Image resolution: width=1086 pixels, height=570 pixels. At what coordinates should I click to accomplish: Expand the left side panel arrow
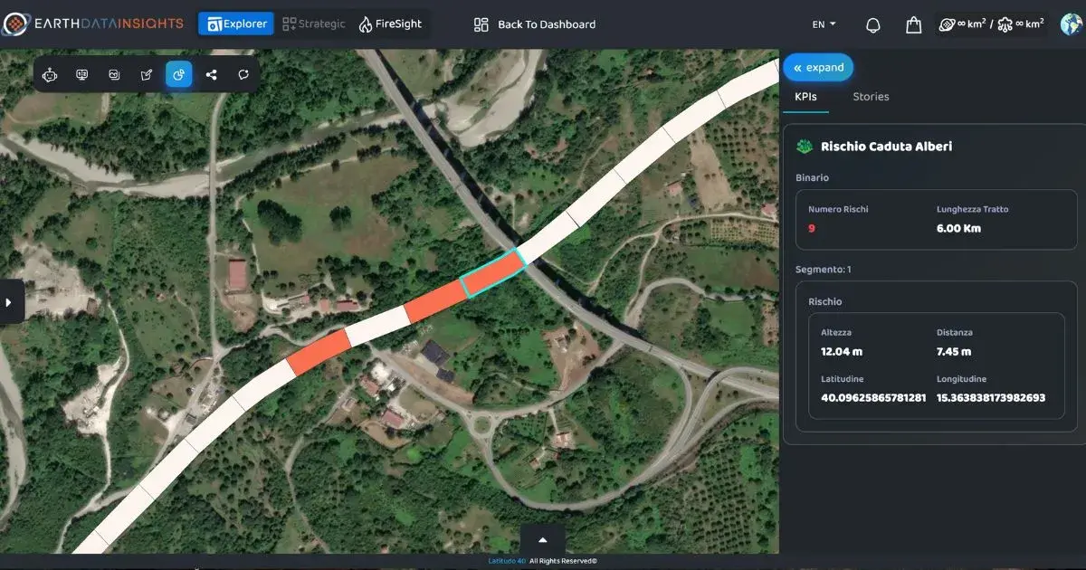pyautogui.click(x=10, y=302)
